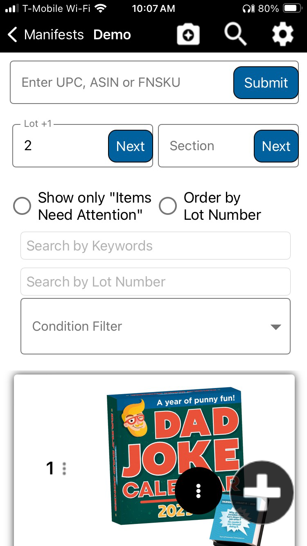Screen dimensions: 307x546
Task: Tap the Demo title label
Action: [x=112, y=35]
